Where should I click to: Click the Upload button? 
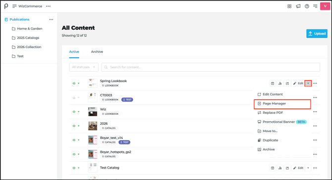tap(317, 34)
